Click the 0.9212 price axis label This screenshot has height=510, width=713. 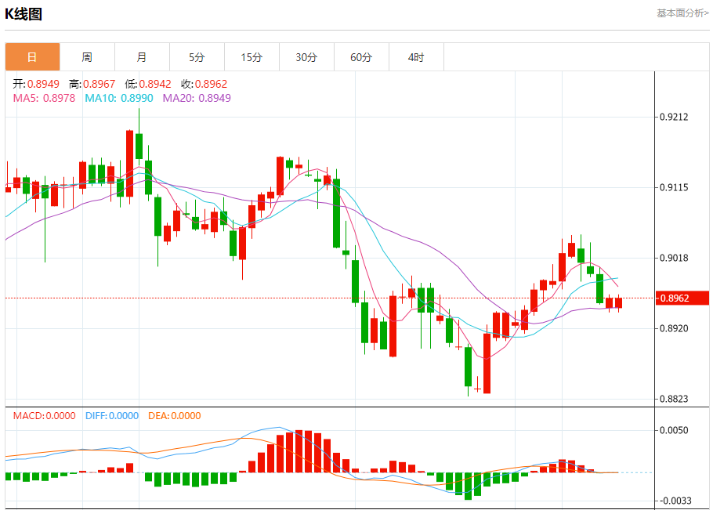click(674, 118)
